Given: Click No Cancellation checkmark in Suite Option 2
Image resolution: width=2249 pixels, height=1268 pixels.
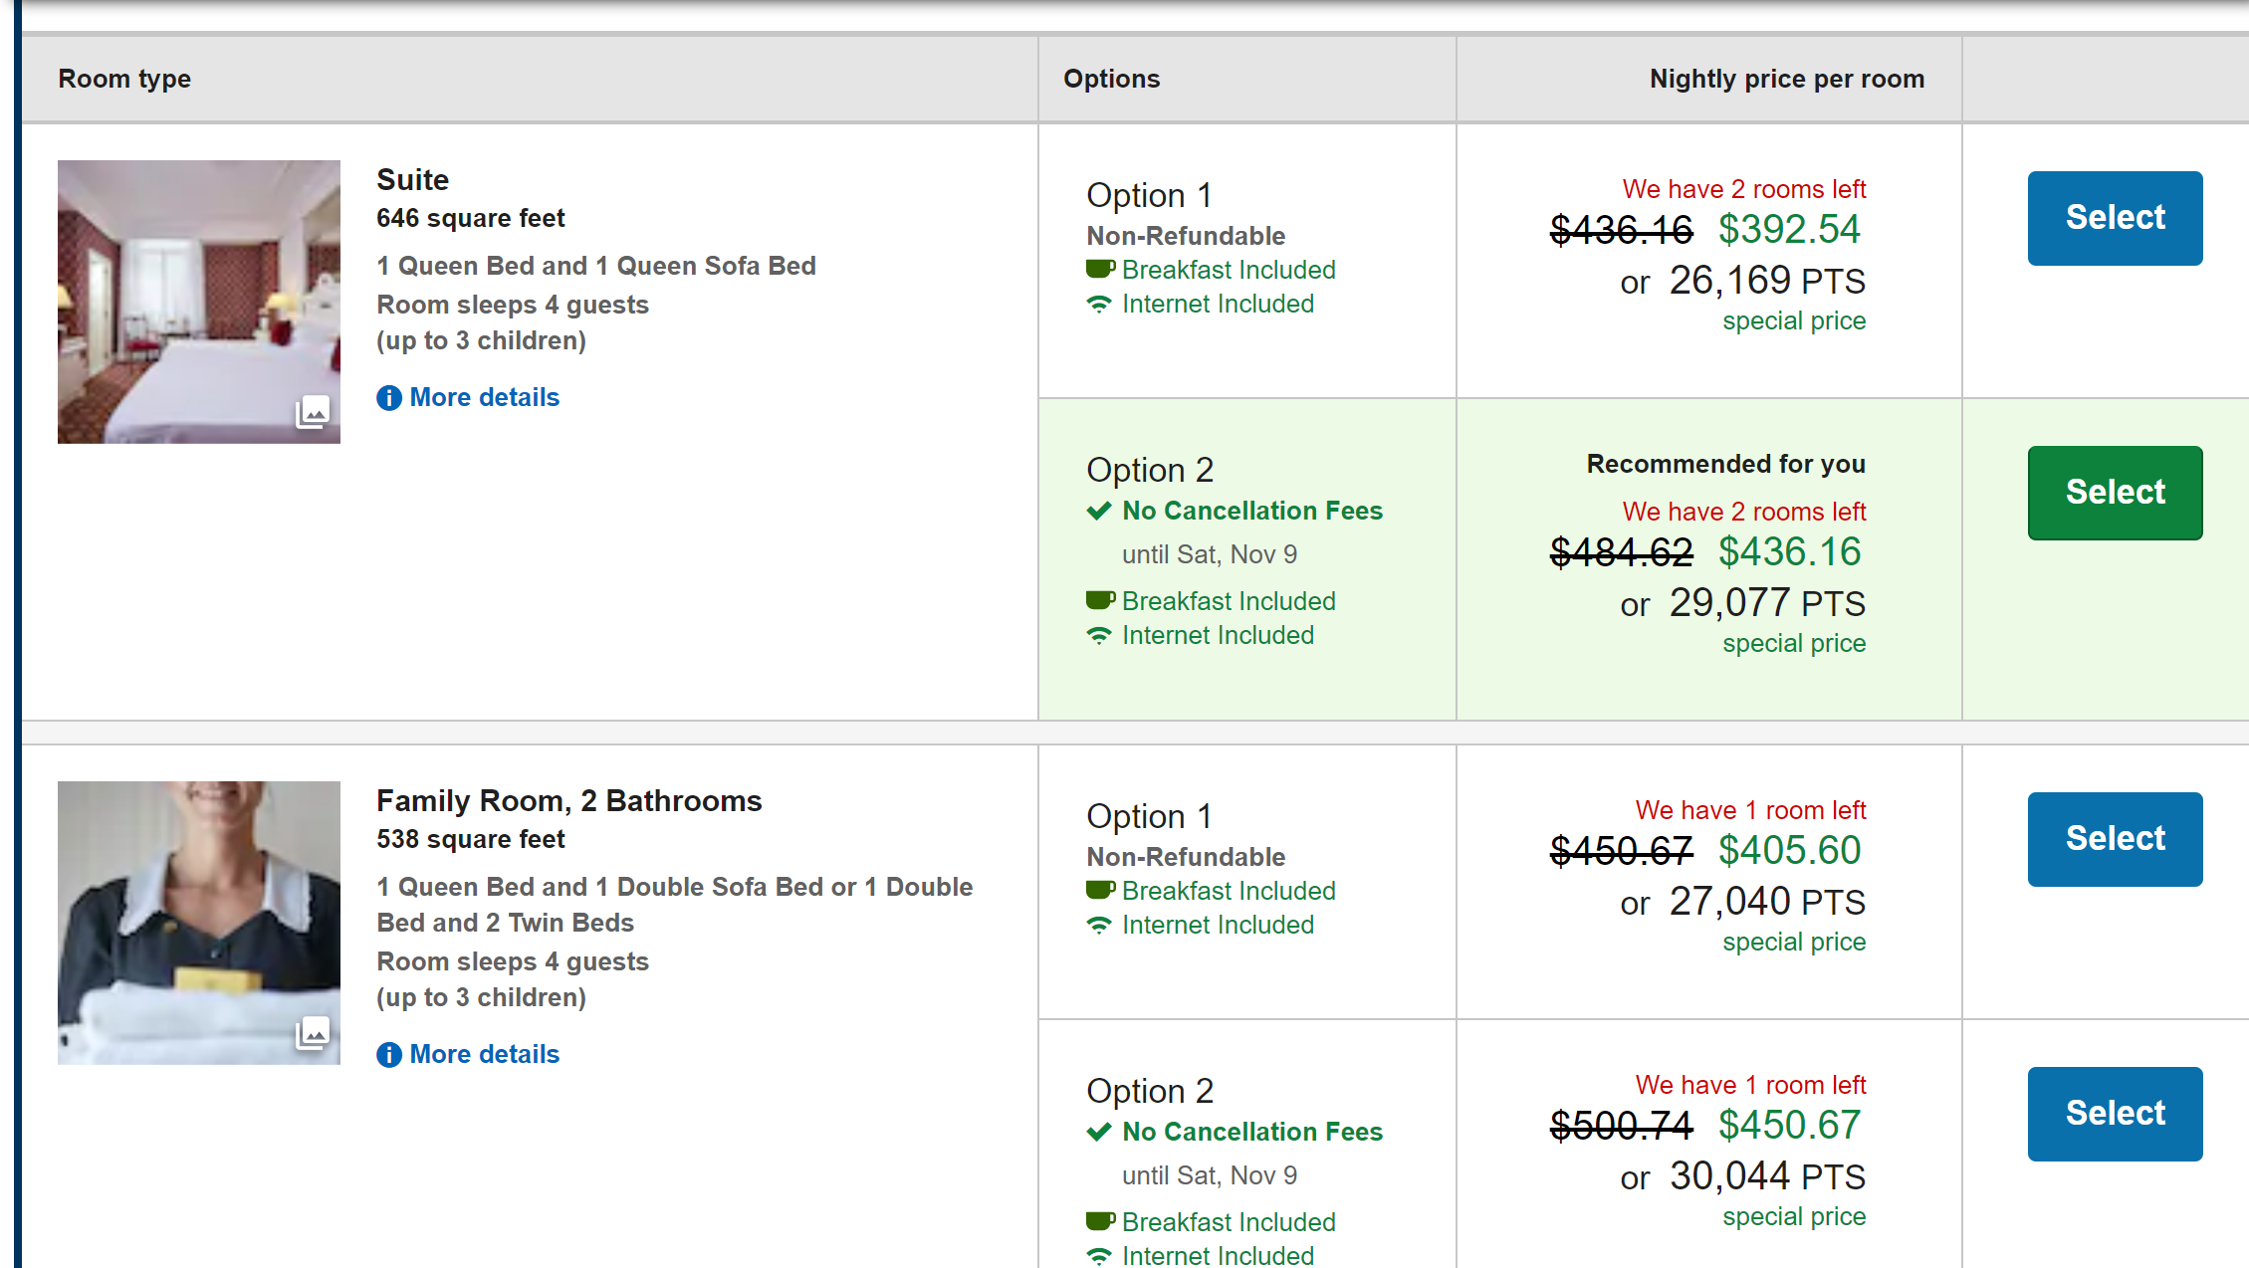Looking at the screenshot, I should [1098, 512].
